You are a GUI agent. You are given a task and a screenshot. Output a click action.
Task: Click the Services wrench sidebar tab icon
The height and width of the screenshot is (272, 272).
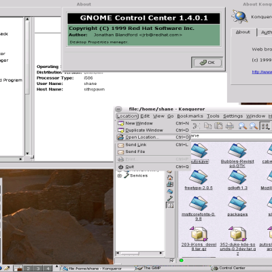170,198
